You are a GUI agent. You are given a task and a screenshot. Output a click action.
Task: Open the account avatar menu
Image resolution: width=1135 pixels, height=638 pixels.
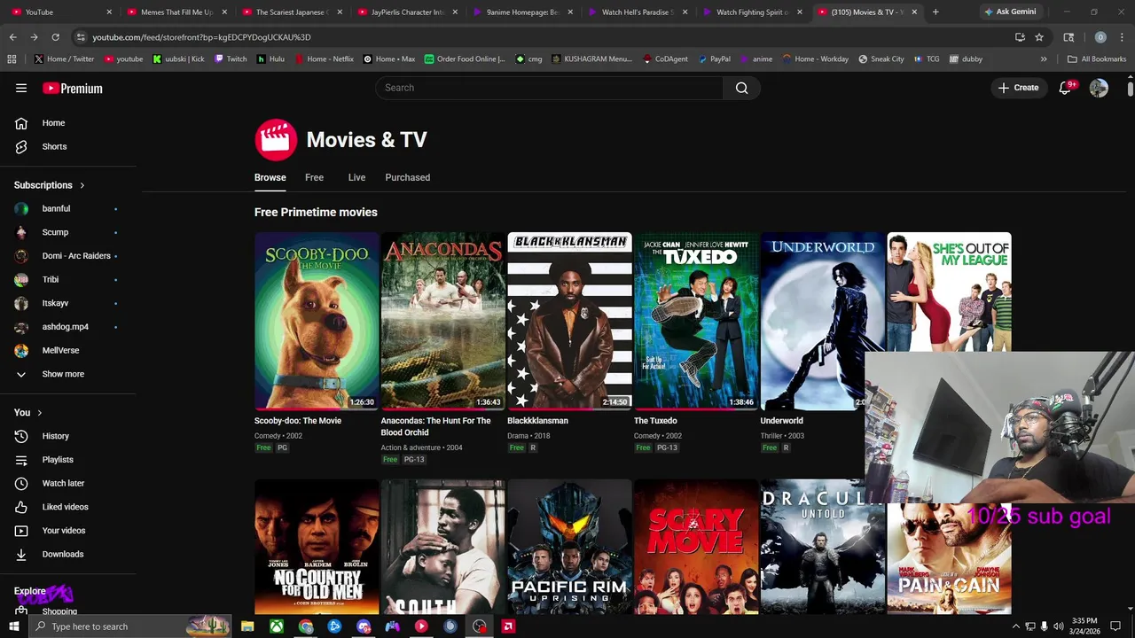click(1099, 88)
